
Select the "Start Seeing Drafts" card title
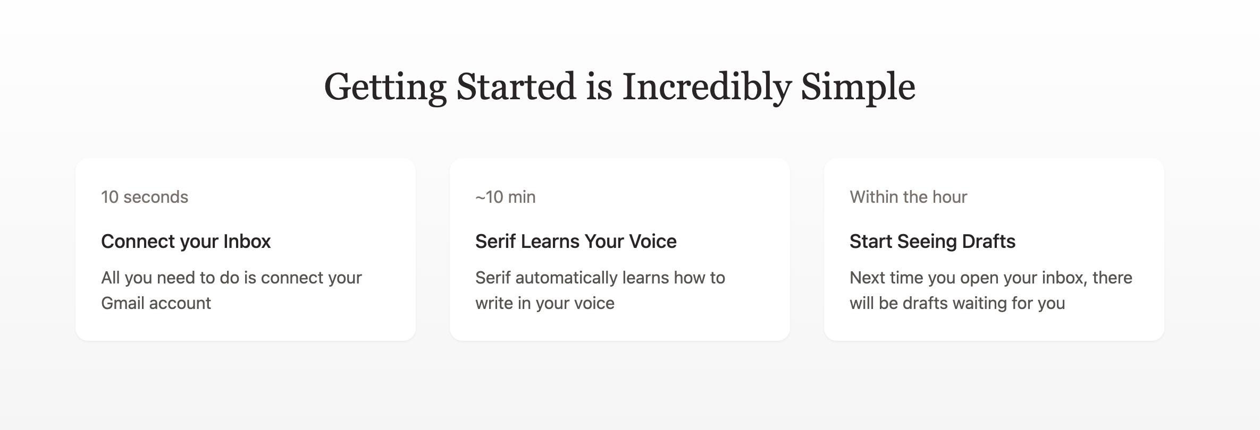[932, 242]
